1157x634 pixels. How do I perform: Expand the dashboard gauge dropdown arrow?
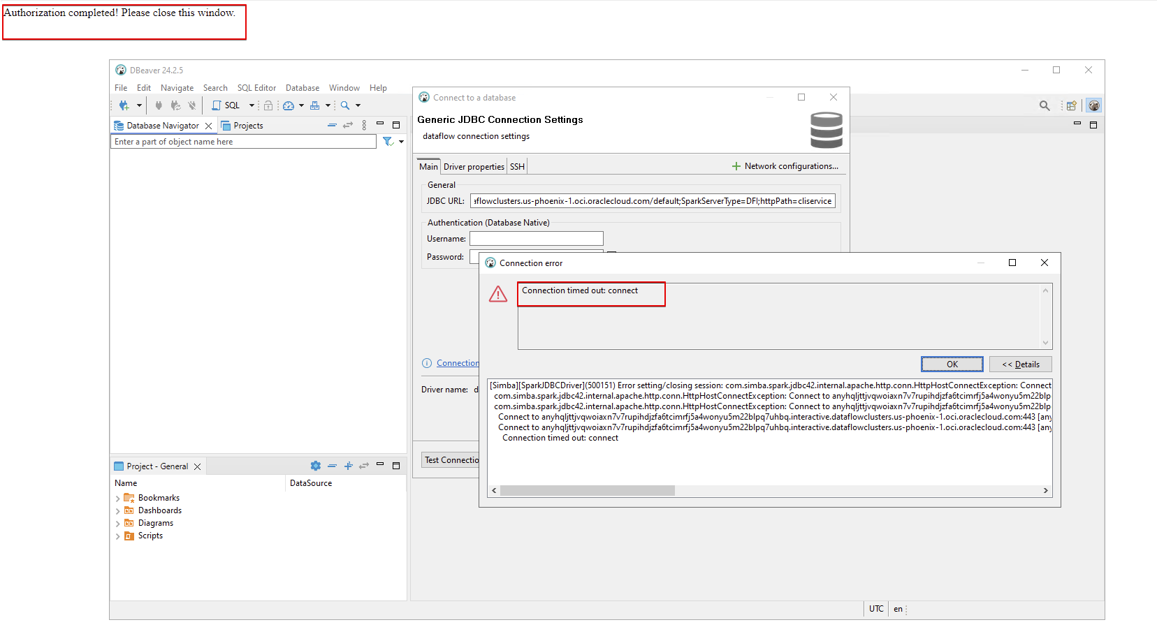click(x=301, y=105)
